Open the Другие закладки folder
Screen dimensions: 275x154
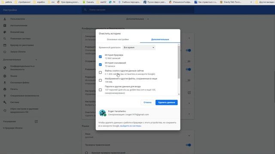(x=265, y=2)
